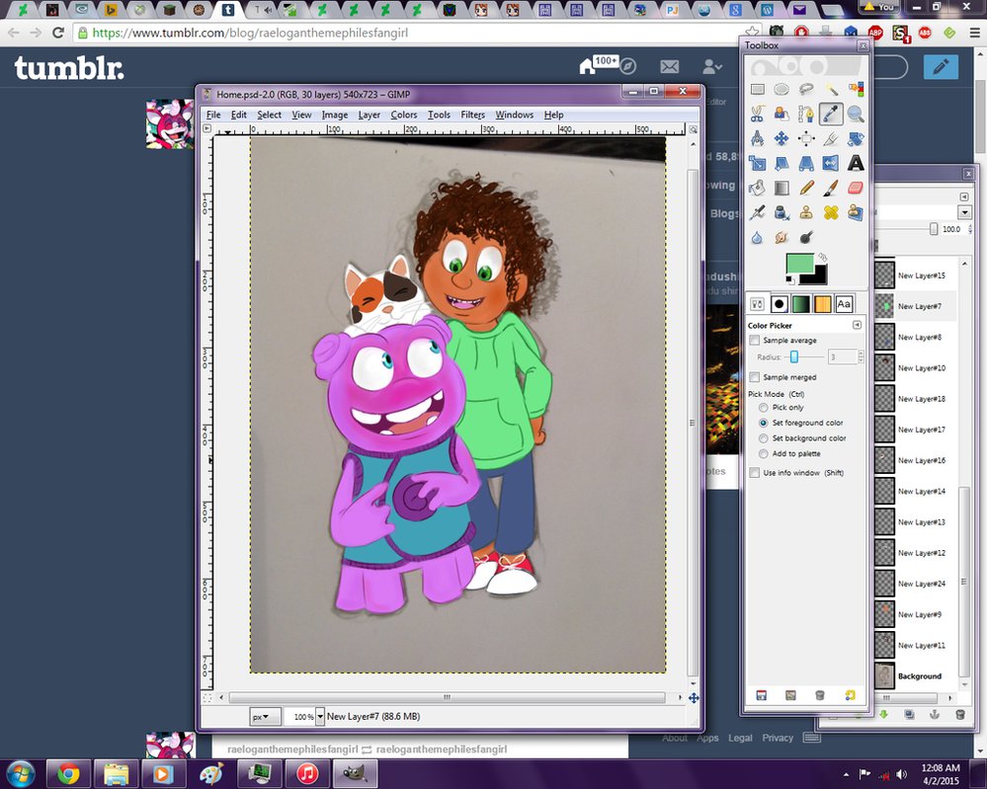This screenshot has width=987, height=789.
Task: Open the Filters menu
Action: pos(472,115)
